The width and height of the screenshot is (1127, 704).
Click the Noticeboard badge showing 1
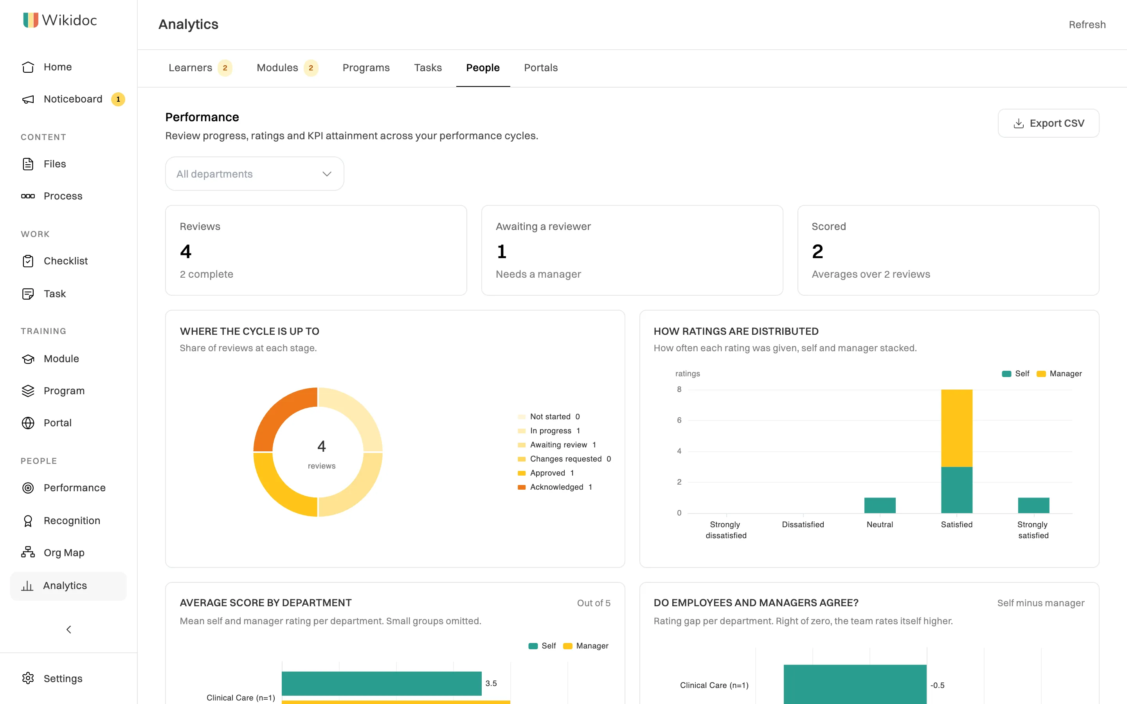click(x=118, y=99)
